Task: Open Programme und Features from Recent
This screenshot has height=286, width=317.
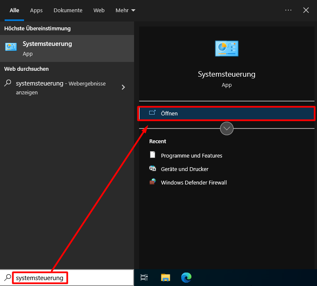Action: click(x=191, y=155)
